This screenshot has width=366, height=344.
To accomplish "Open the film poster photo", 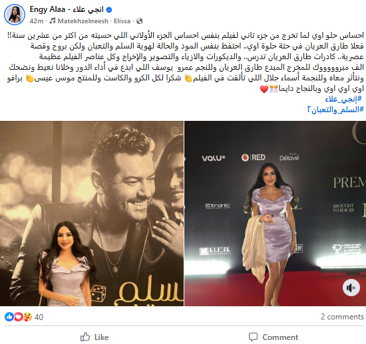I will click(92, 213).
